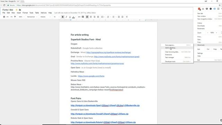Open the Format menu in Docs
This screenshot has height=125, width=222.
coord(25,13)
